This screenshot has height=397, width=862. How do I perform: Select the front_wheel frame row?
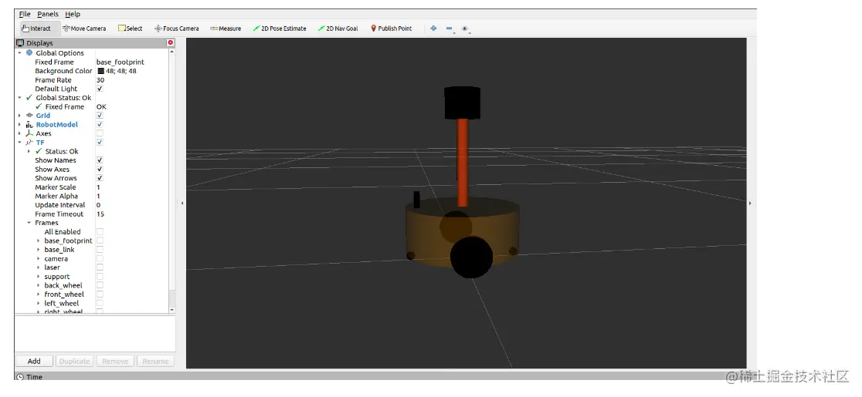pos(64,294)
